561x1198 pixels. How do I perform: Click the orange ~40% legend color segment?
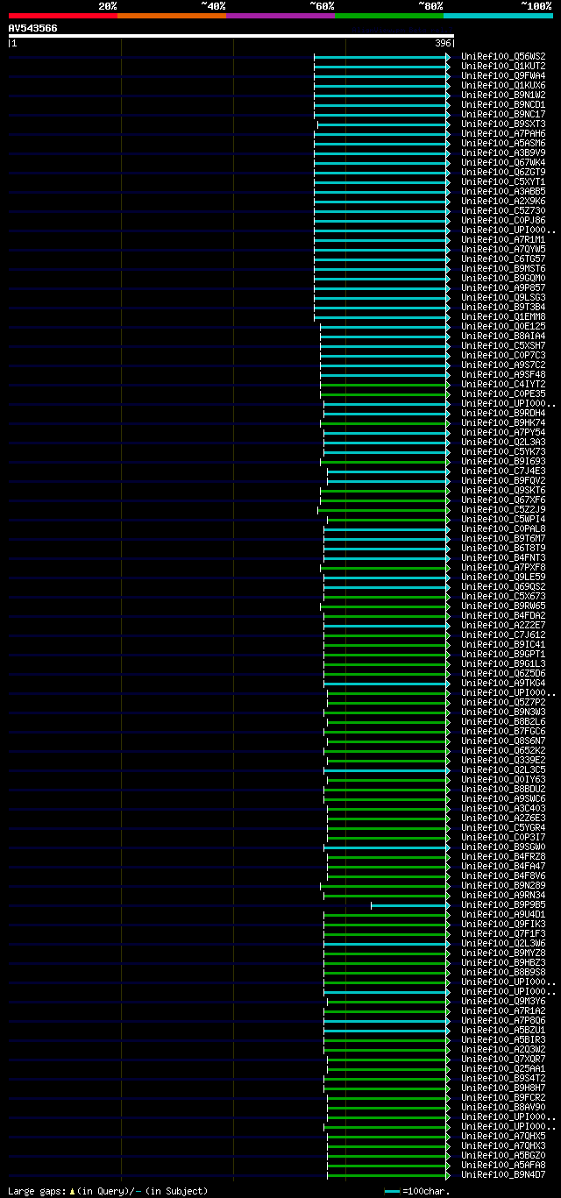(x=172, y=16)
